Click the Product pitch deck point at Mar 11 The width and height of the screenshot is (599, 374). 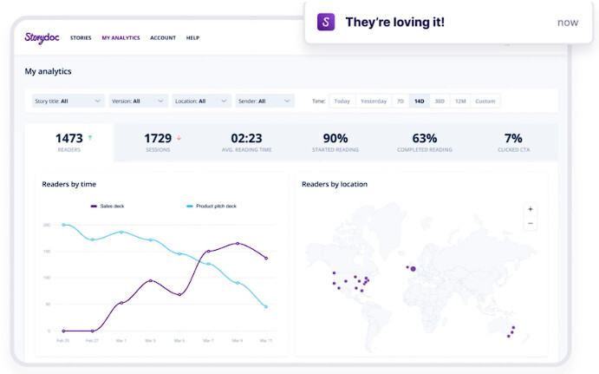pos(266,306)
